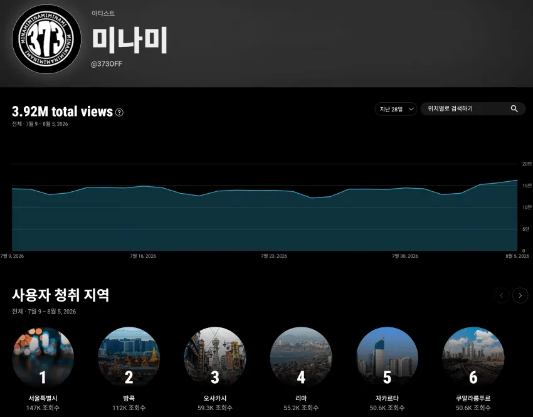Open the total views help icon
The height and width of the screenshot is (417, 533).
[119, 112]
